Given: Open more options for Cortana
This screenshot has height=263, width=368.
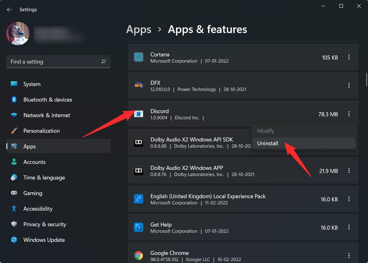Looking at the screenshot, I should point(349,57).
